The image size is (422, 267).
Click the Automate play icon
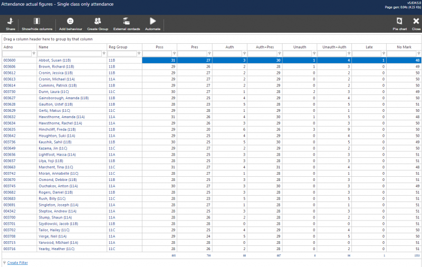point(152,21)
